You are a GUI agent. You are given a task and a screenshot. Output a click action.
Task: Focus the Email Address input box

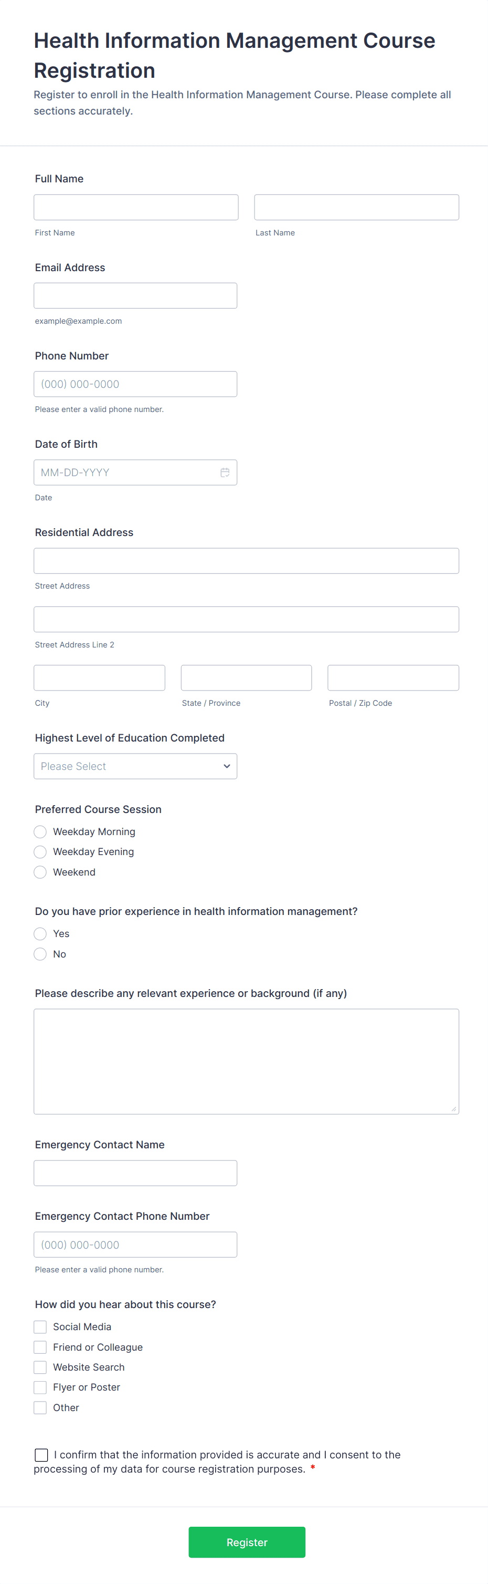pos(135,296)
